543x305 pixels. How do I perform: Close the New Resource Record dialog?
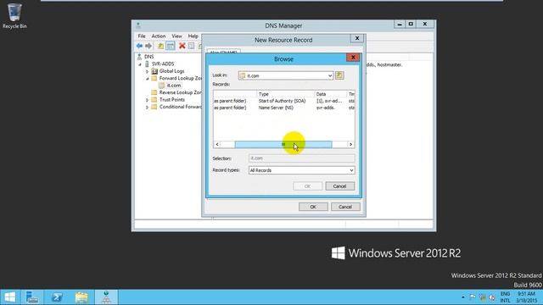tap(357, 38)
